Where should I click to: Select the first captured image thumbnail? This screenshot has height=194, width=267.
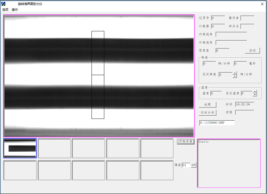[20, 148]
